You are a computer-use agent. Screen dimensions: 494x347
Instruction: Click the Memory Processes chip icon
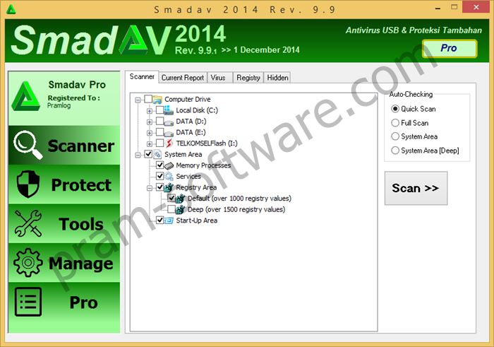click(x=169, y=165)
